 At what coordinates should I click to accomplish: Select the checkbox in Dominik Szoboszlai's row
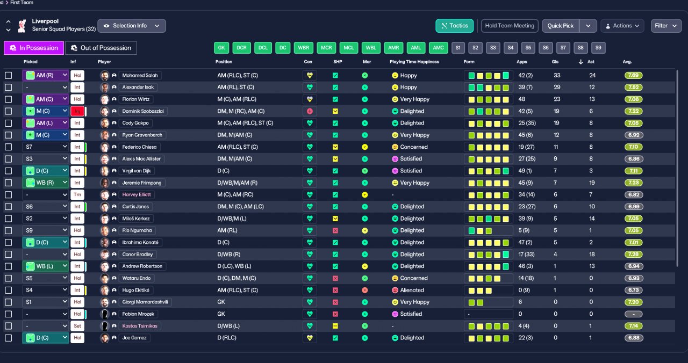click(8, 111)
